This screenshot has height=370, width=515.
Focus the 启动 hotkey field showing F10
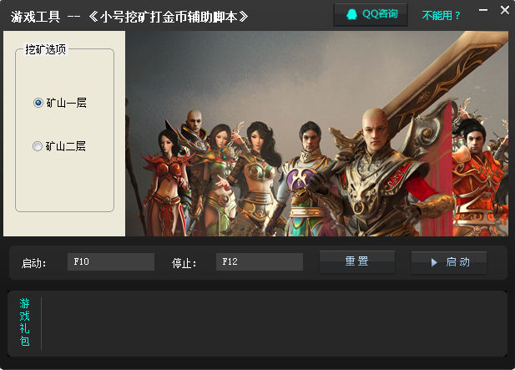tap(111, 261)
